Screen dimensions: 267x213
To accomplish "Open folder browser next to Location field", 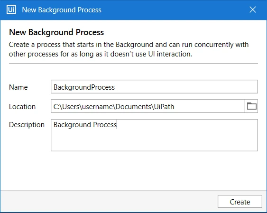I will coord(251,106).
